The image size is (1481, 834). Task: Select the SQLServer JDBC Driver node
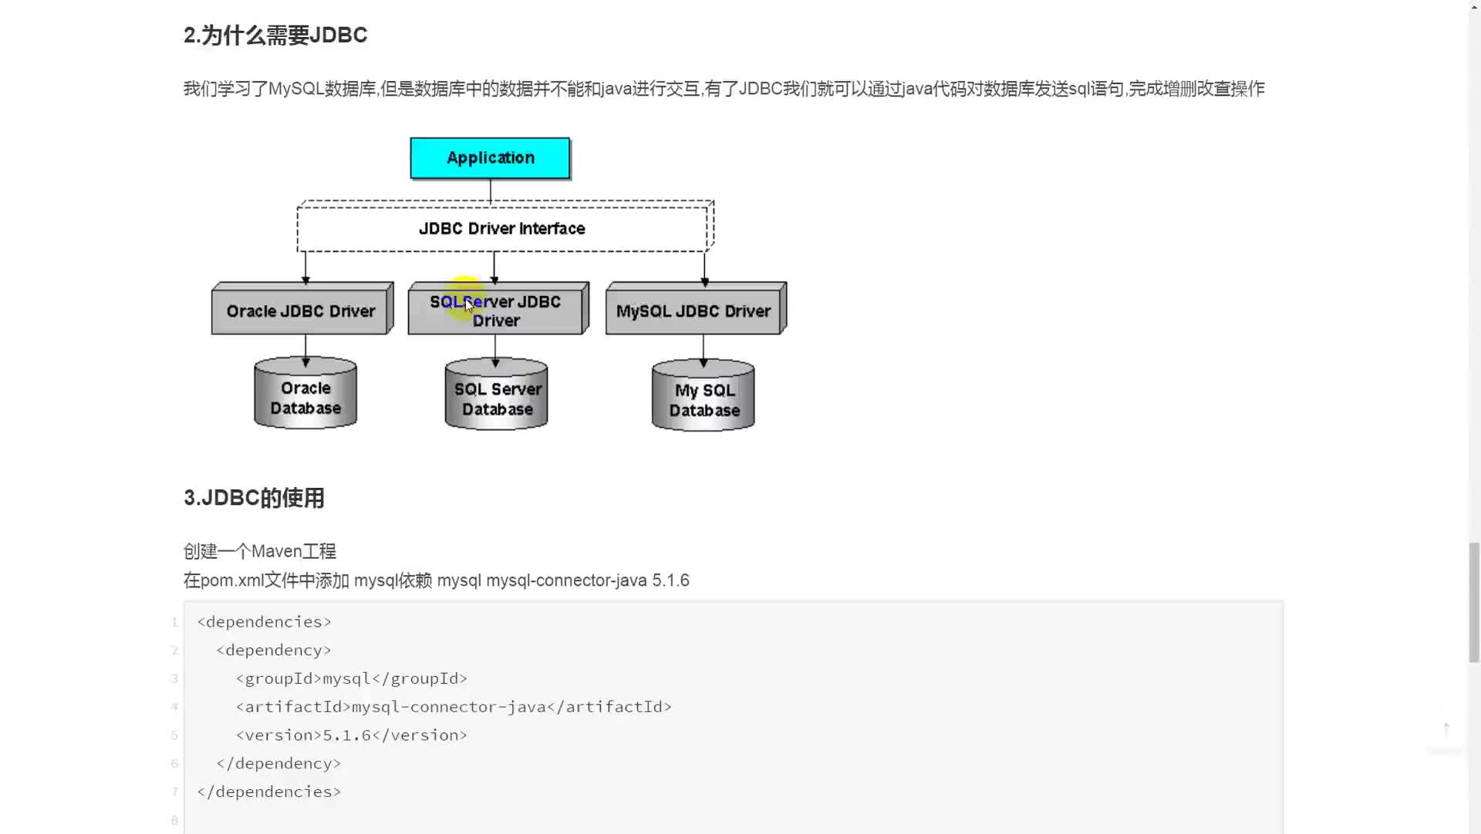point(495,309)
